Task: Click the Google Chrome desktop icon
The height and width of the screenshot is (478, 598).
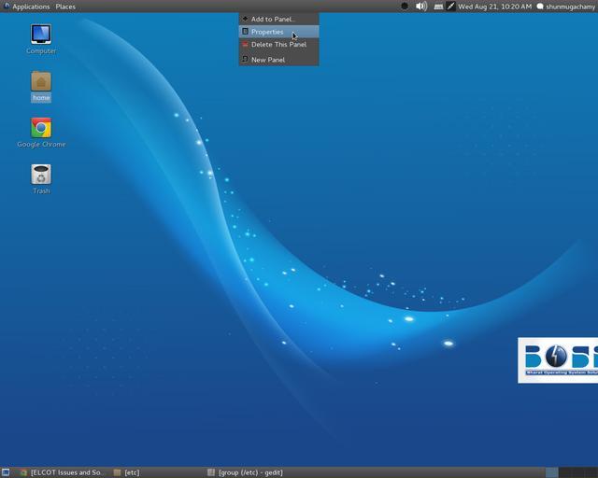Action: [41, 129]
